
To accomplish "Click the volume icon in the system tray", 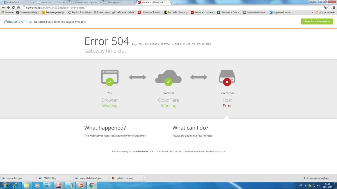I will point(318,185).
